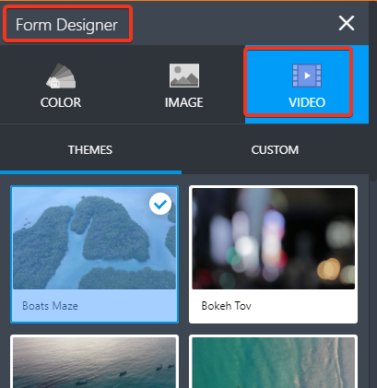Select the turquoise beach waves video
The width and height of the screenshot is (377, 388).
click(x=273, y=362)
